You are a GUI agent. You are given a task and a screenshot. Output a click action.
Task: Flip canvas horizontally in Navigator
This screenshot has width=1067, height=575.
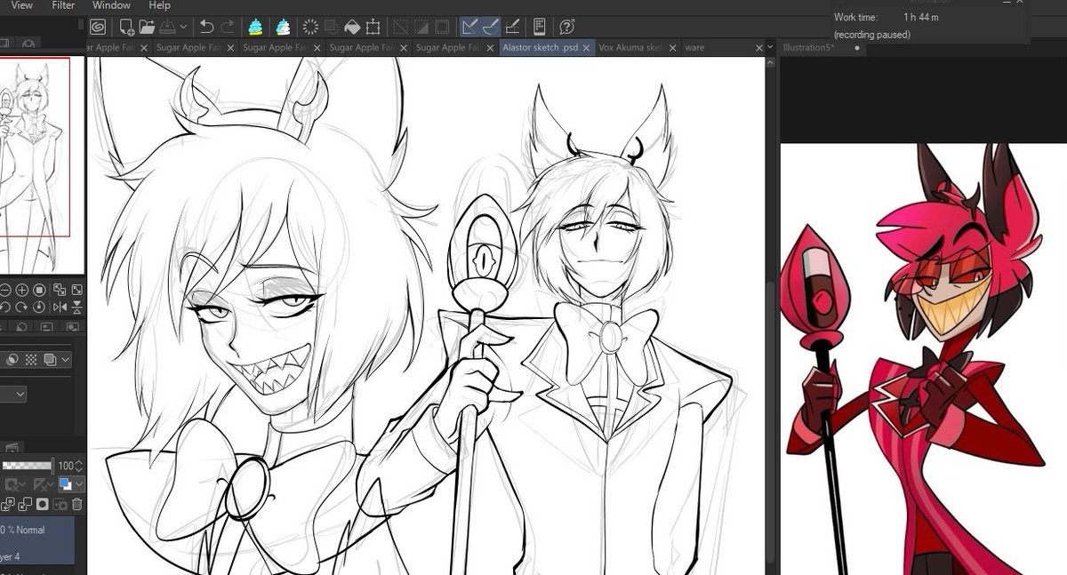pos(60,307)
